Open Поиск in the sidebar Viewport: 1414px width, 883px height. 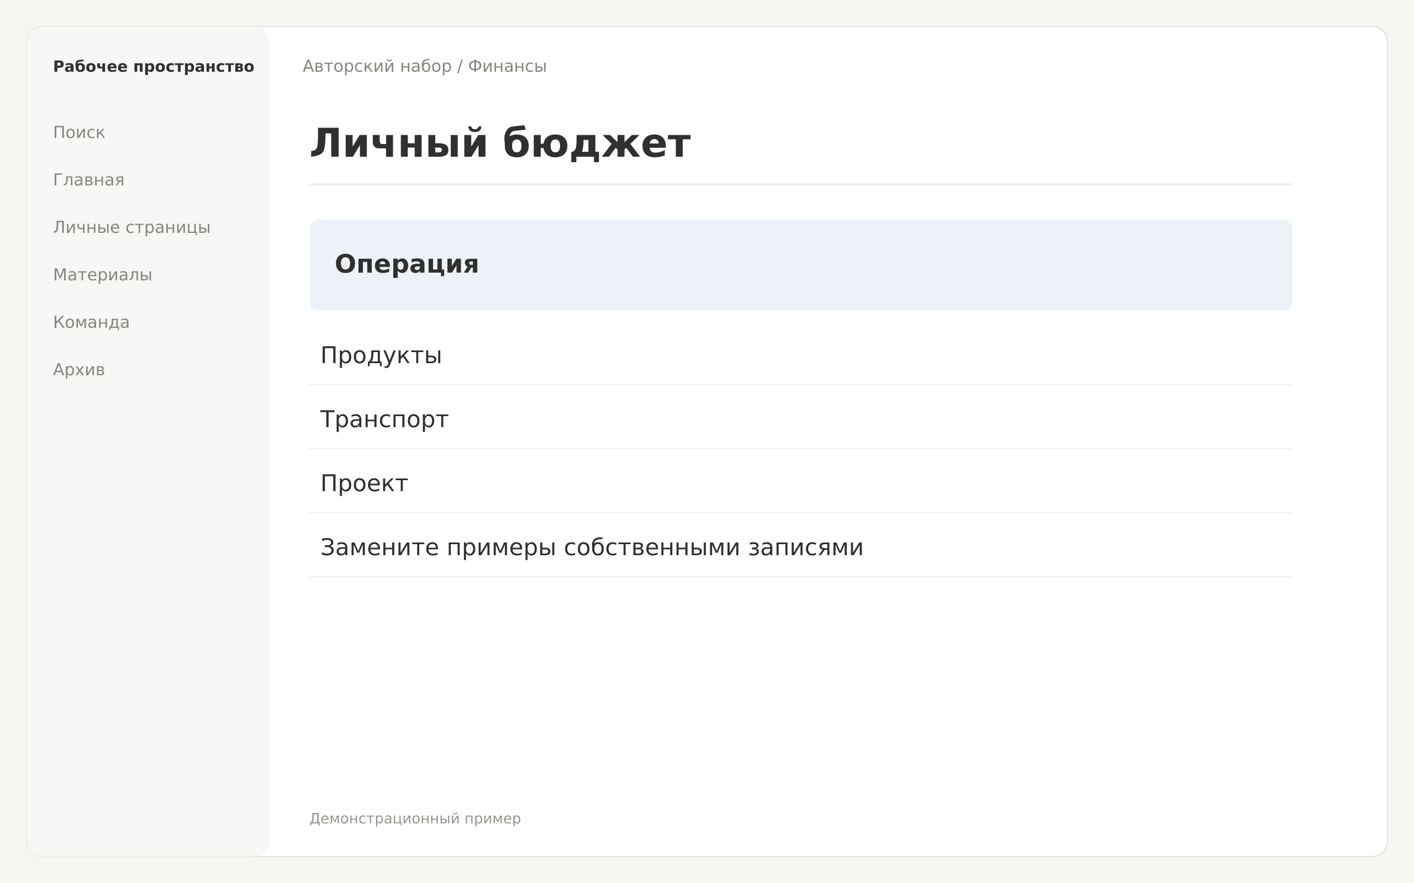pos(79,132)
